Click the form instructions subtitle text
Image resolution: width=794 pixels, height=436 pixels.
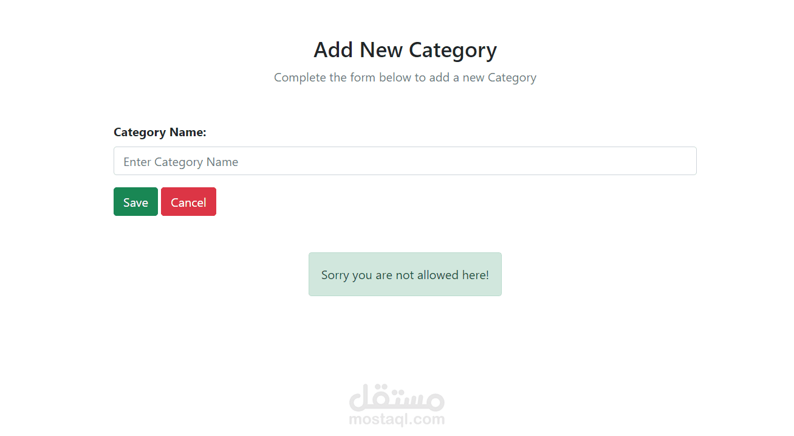[405, 78]
